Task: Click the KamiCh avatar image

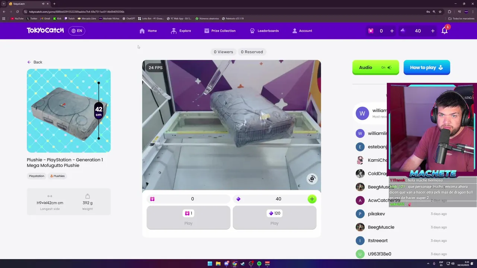Action: click(x=360, y=160)
